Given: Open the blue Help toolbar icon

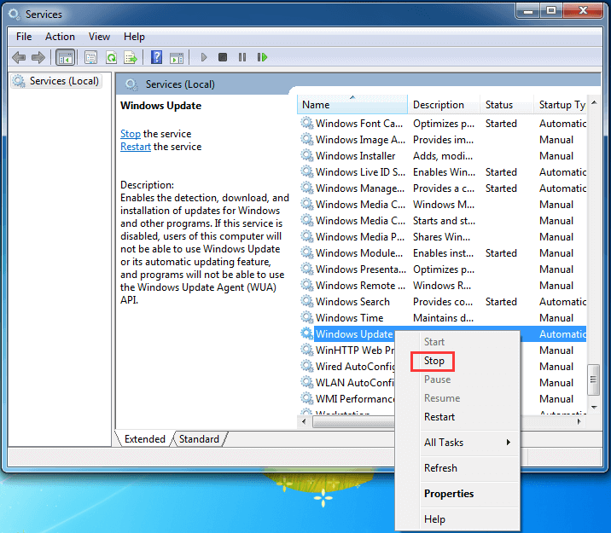Looking at the screenshot, I should point(156,58).
